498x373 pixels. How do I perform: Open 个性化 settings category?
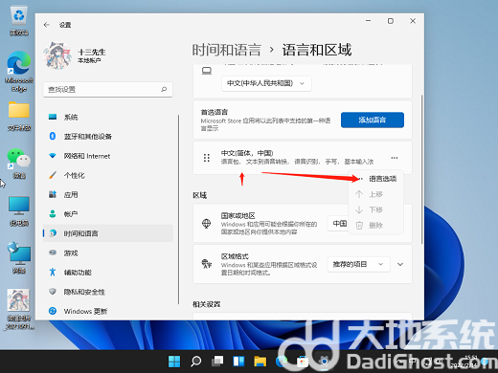(x=107, y=175)
